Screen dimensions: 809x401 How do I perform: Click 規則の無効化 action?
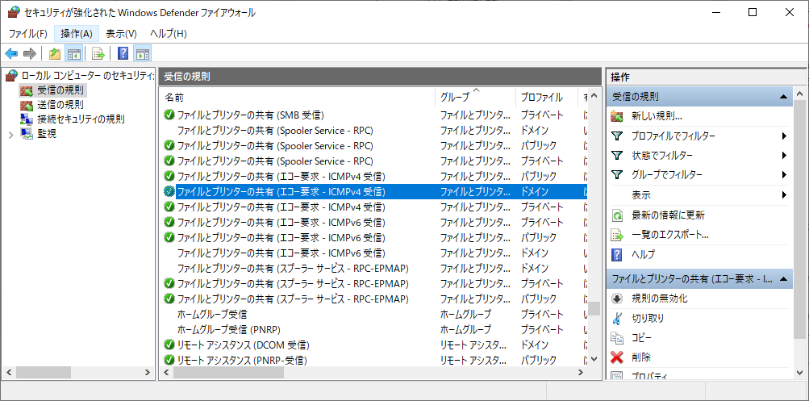click(x=659, y=299)
